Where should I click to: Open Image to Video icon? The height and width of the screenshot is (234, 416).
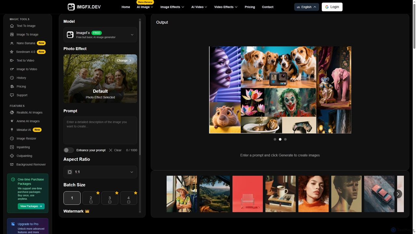tap(12, 69)
